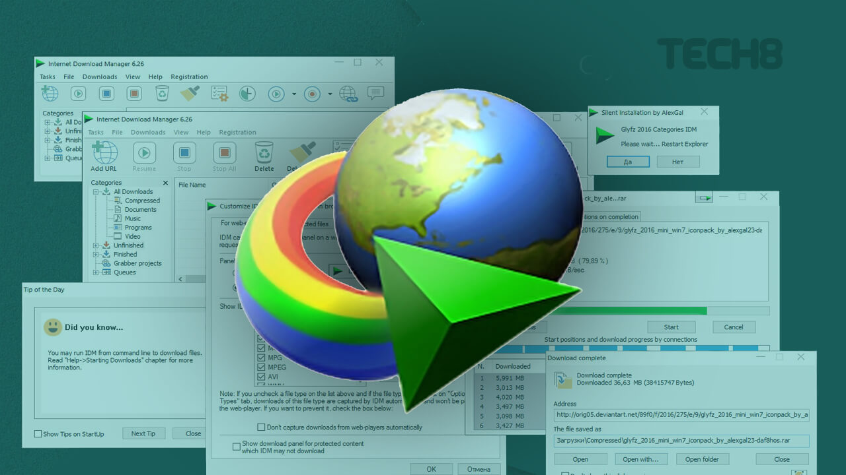Open File menu in back IDM window

[x=69, y=77]
